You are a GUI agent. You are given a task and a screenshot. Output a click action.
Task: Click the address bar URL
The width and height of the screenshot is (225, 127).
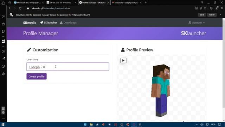[51, 8]
